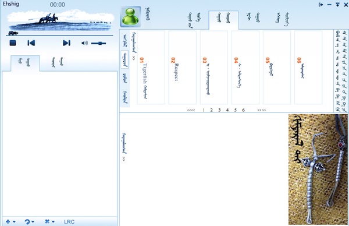Select the active first tab of the playlist panel
The width and height of the screenshot is (349, 226).
point(25,63)
